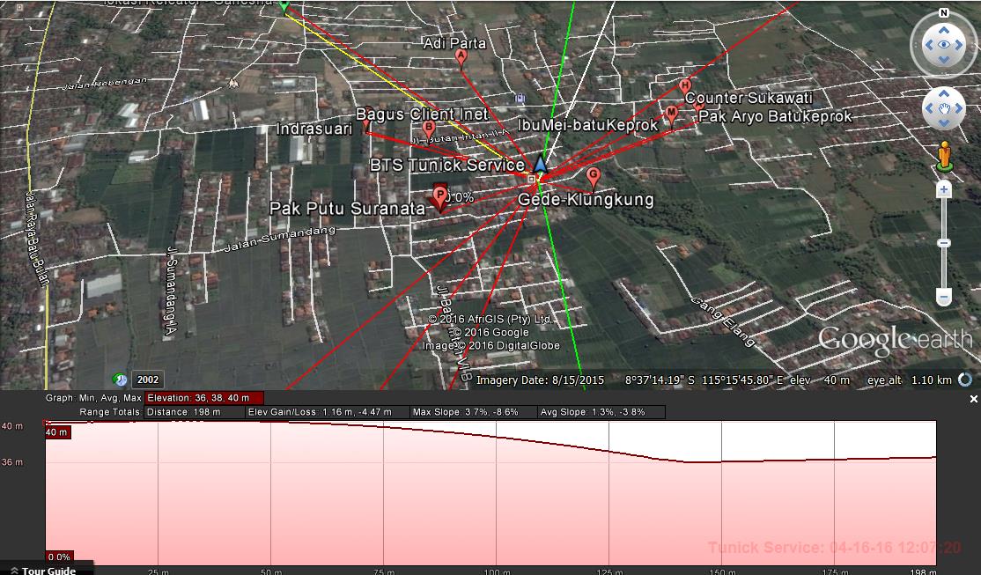Image resolution: width=981 pixels, height=575 pixels.
Task: Look right with the eye joystick arrow
Action: coord(959,44)
